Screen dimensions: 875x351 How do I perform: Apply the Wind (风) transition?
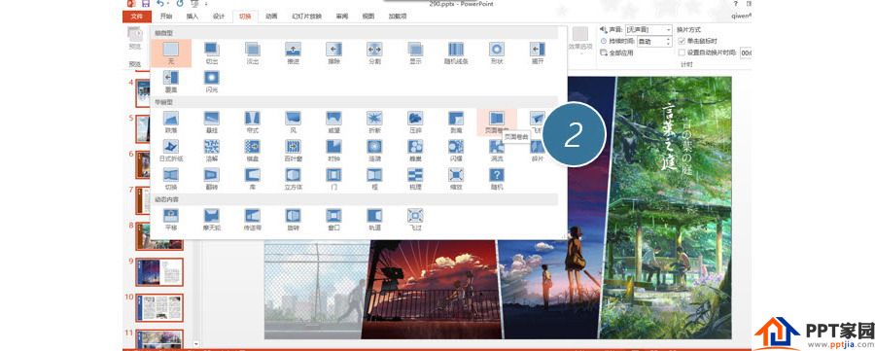(293, 122)
